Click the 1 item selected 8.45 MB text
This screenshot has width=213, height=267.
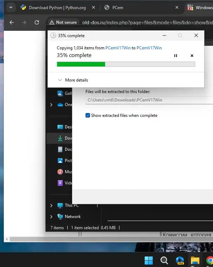coord(93,228)
